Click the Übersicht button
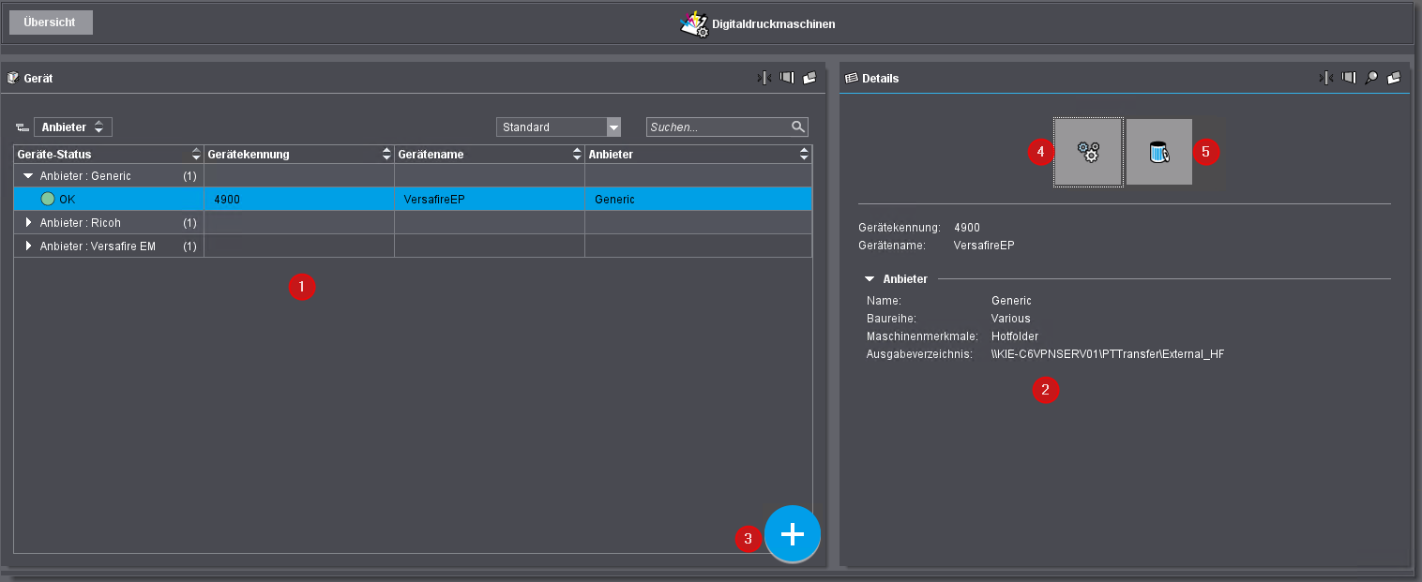The width and height of the screenshot is (1422, 582). (51, 22)
